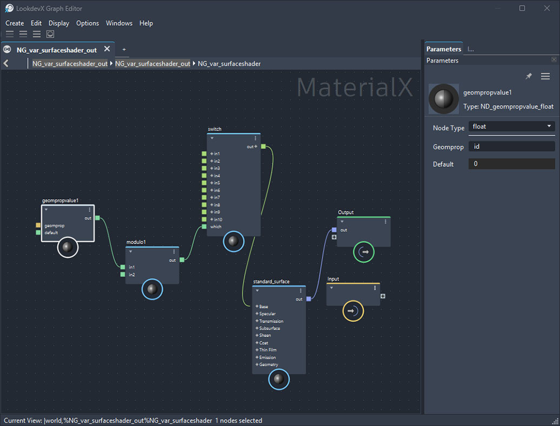Select the modulo1 node title
Viewport: 560px width, 426px height.
(x=136, y=242)
